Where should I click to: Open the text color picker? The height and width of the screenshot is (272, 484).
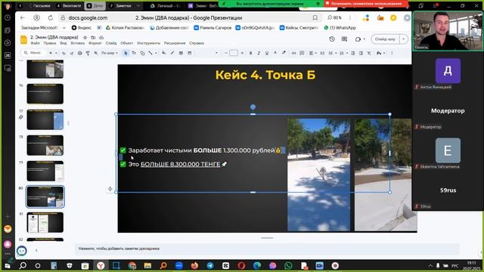point(275,53)
